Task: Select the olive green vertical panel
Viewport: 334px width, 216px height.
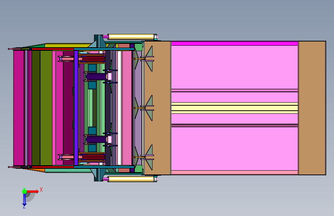Action: (46, 108)
